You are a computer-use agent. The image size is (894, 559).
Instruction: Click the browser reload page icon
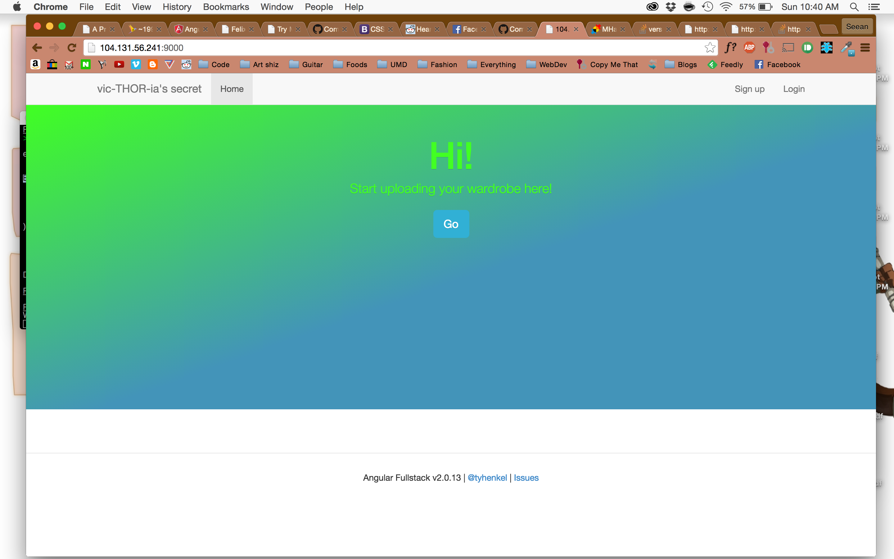click(x=72, y=48)
